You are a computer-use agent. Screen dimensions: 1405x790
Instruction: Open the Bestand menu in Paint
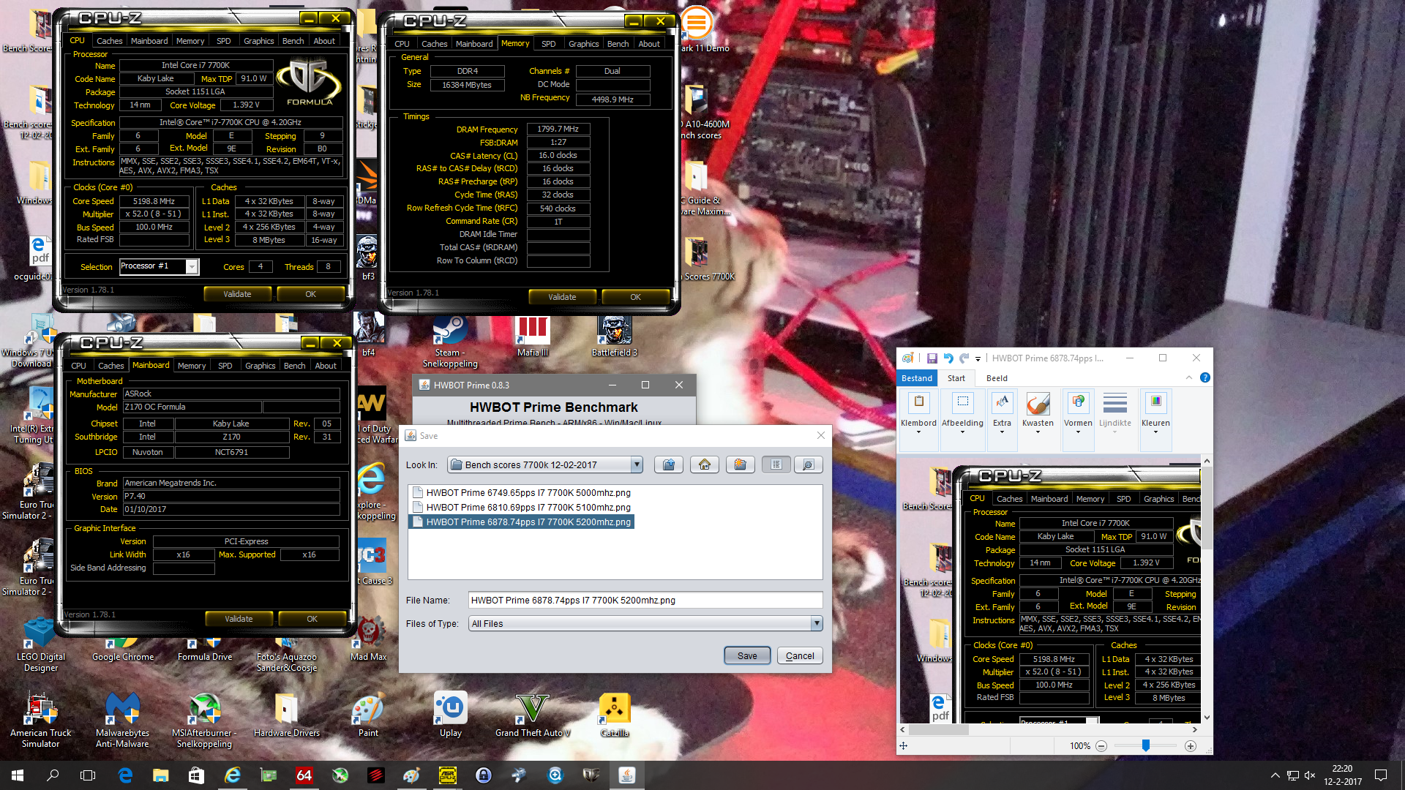pyautogui.click(x=917, y=378)
